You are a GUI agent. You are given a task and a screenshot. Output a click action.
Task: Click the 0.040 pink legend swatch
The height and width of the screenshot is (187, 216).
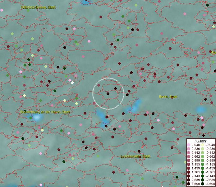[x=189, y=145]
